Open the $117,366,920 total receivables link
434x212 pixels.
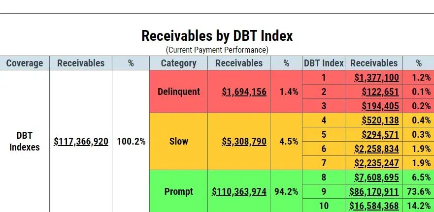(x=81, y=142)
